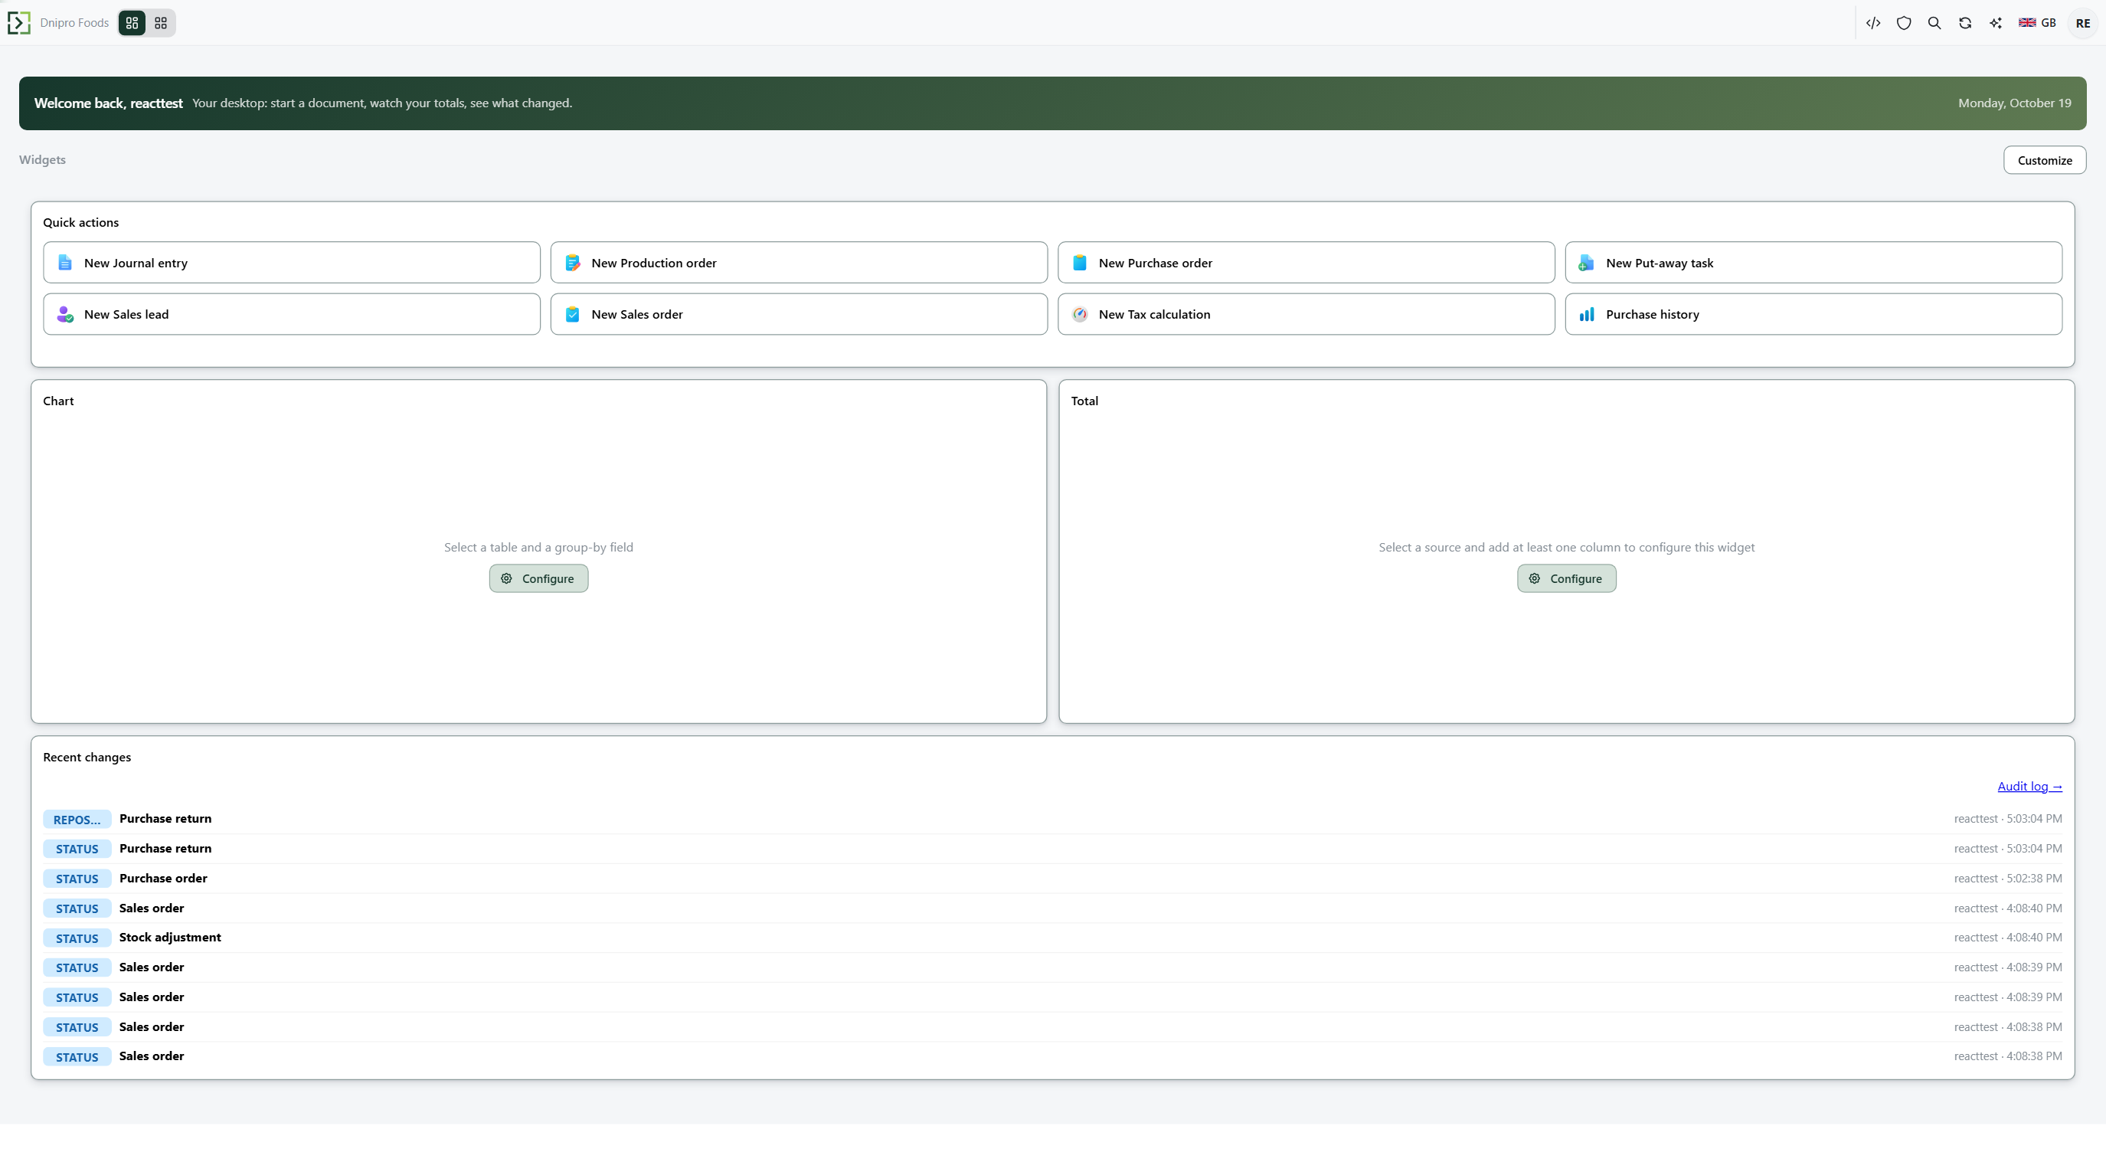Click the Chart widget title
This screenshot has width=2106, height=1149.
[58, 401]
